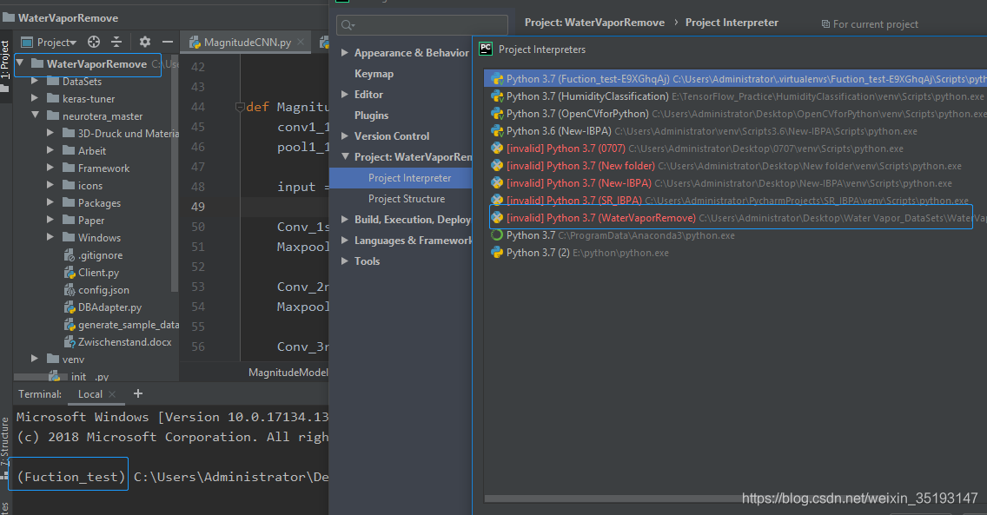Click the Project tree vertical scrollbar
Viewport: 987px width, 515px height.
point(175,173)
